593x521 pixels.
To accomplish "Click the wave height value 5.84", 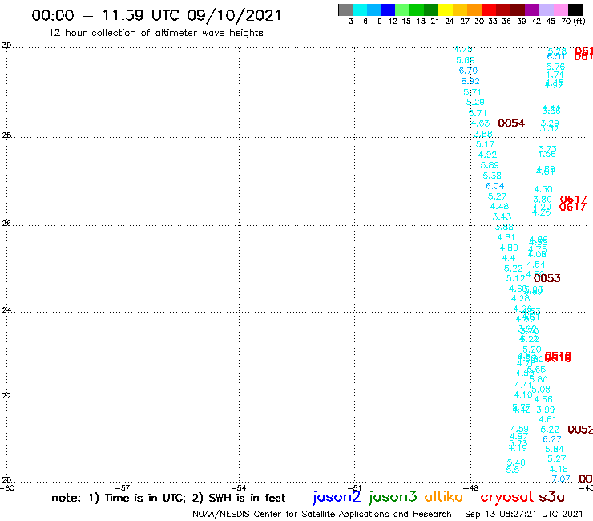I will click(555, 450).
